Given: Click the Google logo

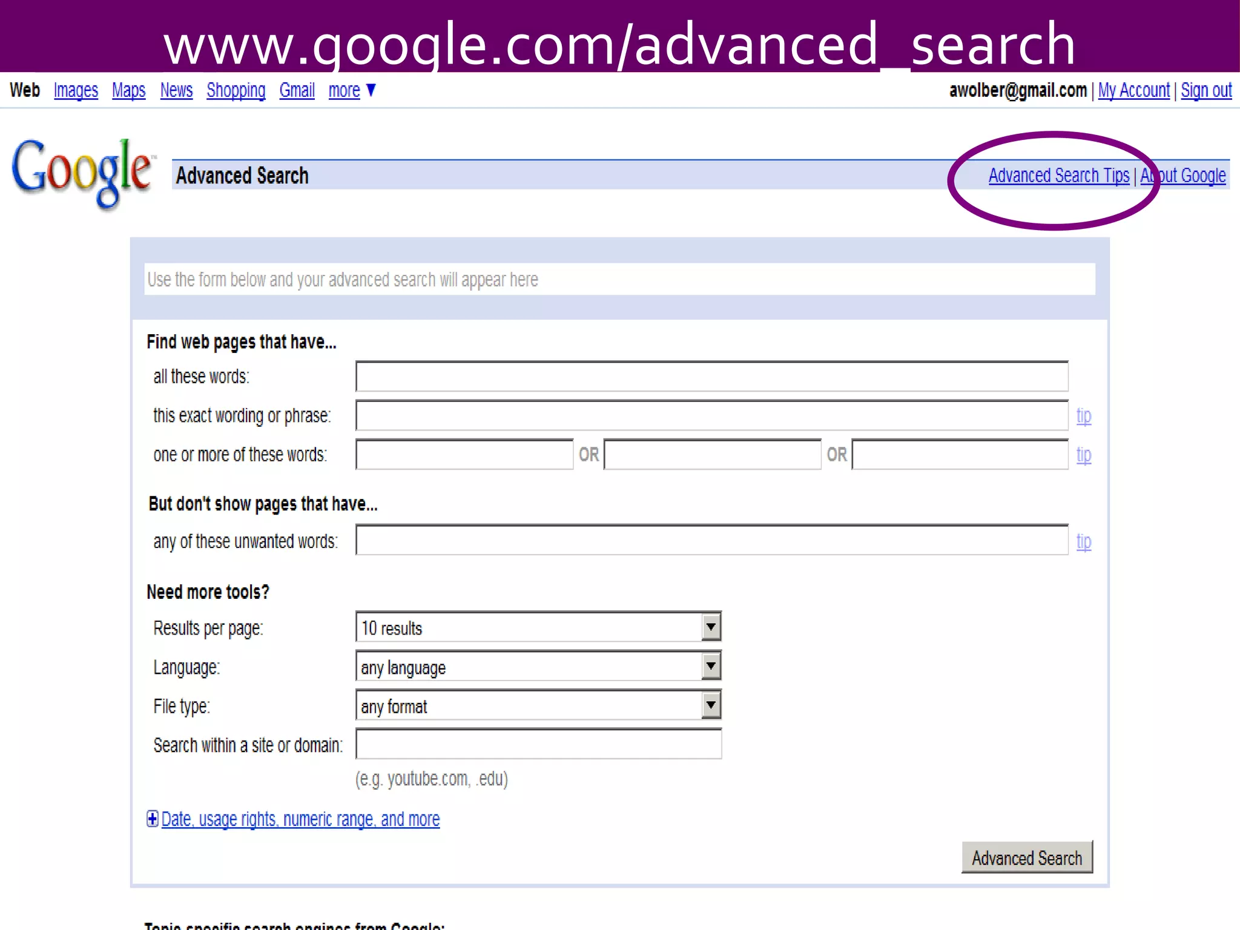Looking at the screenshot, I should coord(82,173).
